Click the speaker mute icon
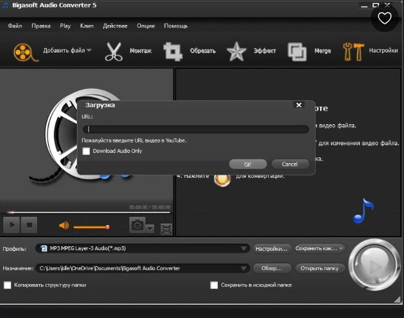This screenshot has width=404, height=318. click(x=64, y=226)
